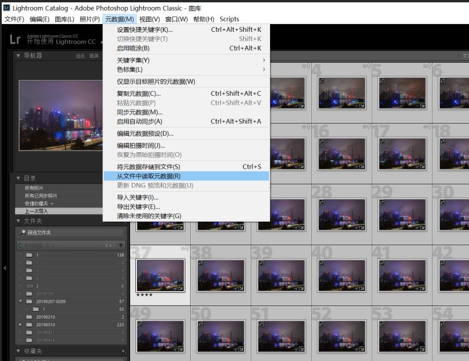Screen dimensions: 469x361
Task: Click the Lightroom Lr logo icon
Action: coord(15,39)
